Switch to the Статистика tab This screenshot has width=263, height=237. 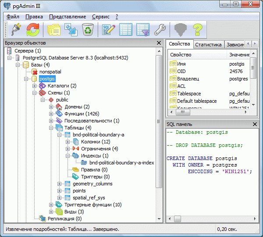coord(208,45)
